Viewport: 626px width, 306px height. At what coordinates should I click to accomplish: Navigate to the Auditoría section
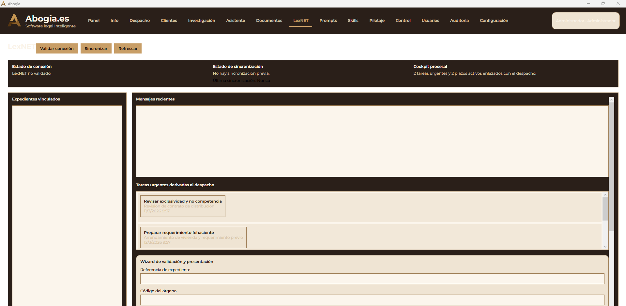pos(459,21)
